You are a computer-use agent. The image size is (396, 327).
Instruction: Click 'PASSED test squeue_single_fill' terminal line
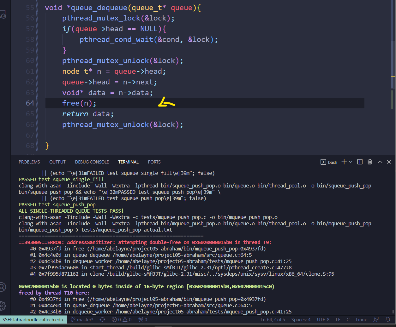[x=61, y=179]
